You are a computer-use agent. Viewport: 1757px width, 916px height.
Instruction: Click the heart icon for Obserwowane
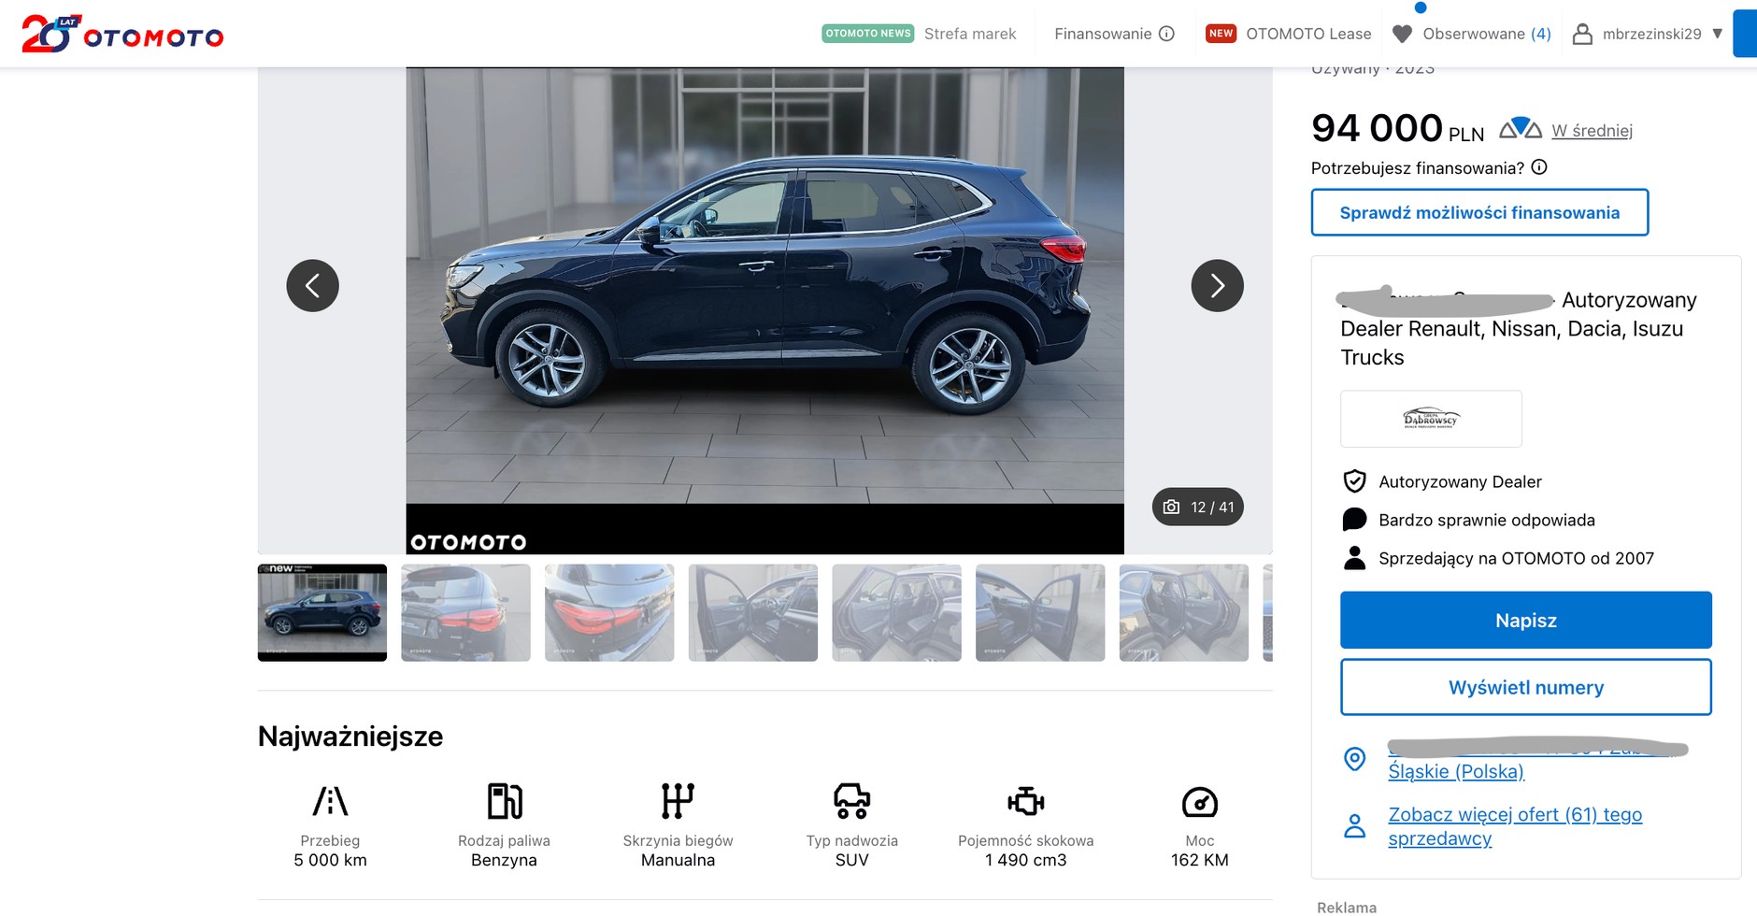pos(1402,34)
